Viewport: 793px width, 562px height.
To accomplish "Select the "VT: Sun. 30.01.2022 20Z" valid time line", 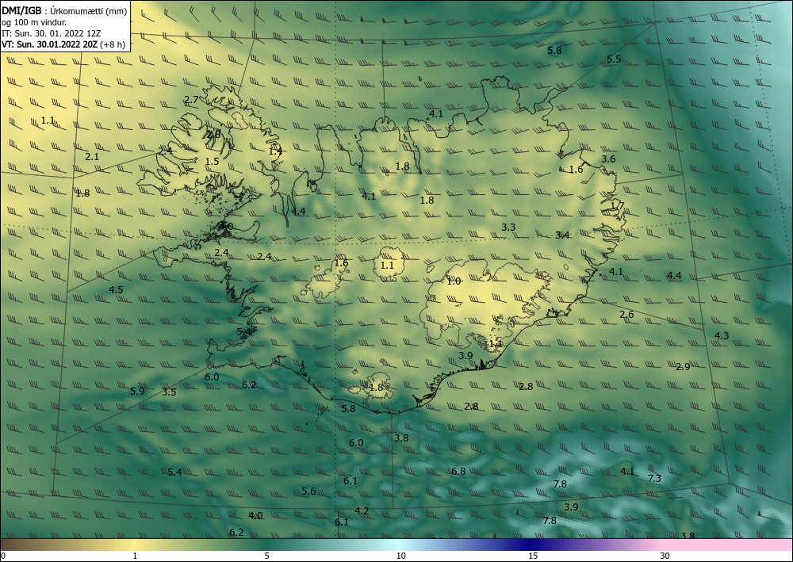I will coord(49,44).
